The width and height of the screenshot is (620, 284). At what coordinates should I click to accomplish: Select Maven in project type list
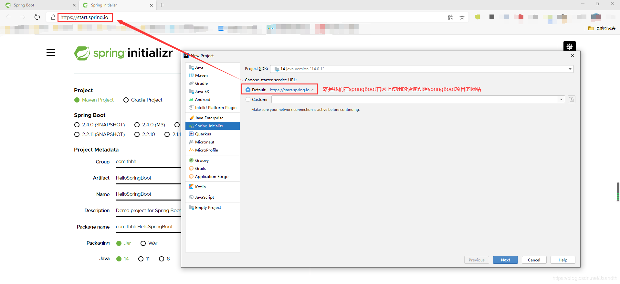pos(213,75)
